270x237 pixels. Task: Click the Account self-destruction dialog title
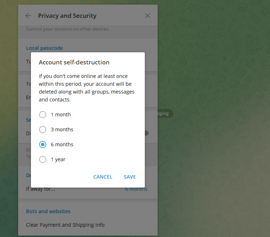[x=74, y=62]
